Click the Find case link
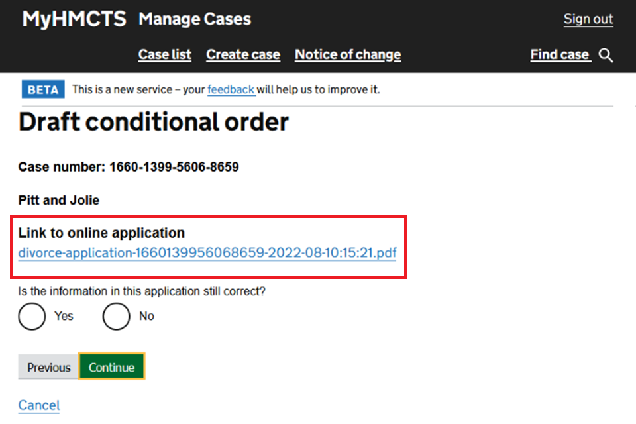Screen dimensions: 636x424 [560, 55]
